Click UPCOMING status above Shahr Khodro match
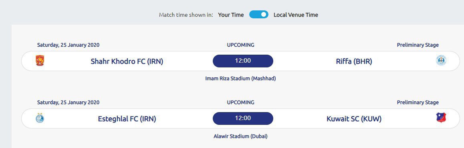 tap(240, 45)
